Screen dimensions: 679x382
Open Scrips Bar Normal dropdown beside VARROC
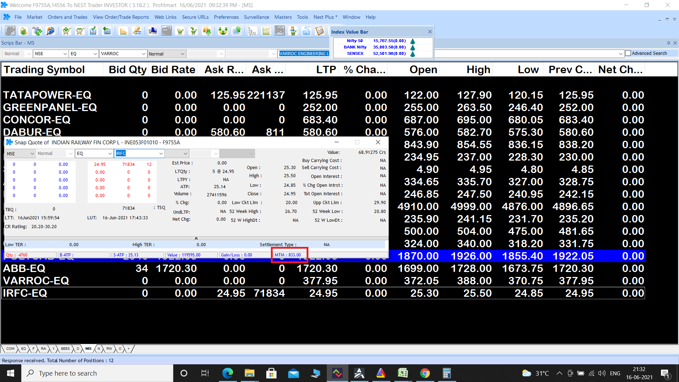(182, 54)
